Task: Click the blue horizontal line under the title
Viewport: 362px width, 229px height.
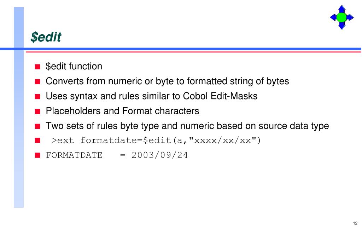Action: tap(181, 49)
